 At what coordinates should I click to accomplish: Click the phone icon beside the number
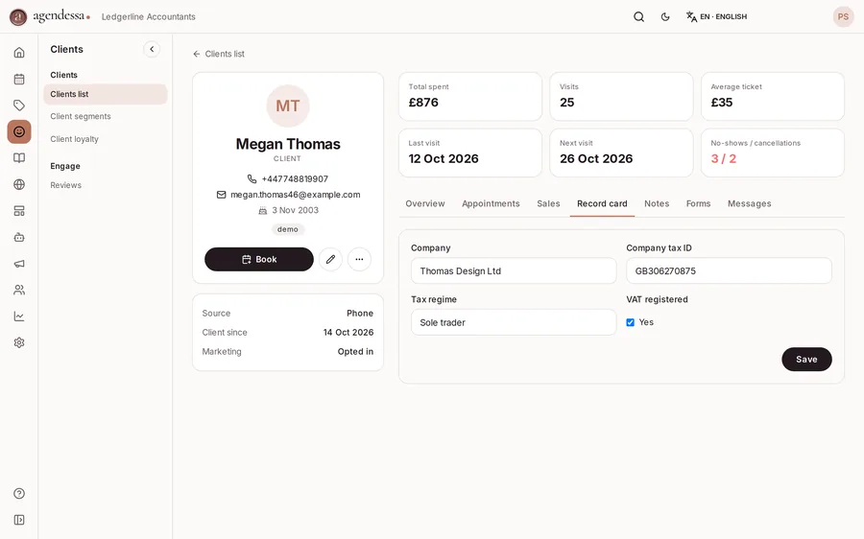coord(252,179)
